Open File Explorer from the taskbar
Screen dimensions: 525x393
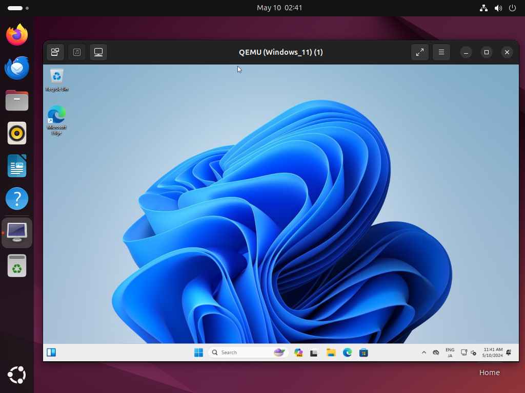tap(331, 352)
